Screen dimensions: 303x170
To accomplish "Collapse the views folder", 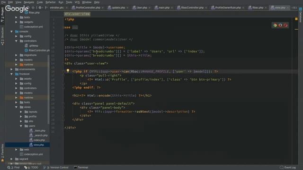I will point(16,107).
